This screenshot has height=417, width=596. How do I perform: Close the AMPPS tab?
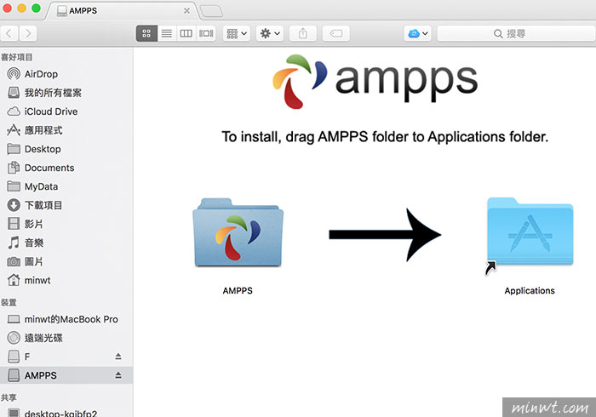(186, 10)
